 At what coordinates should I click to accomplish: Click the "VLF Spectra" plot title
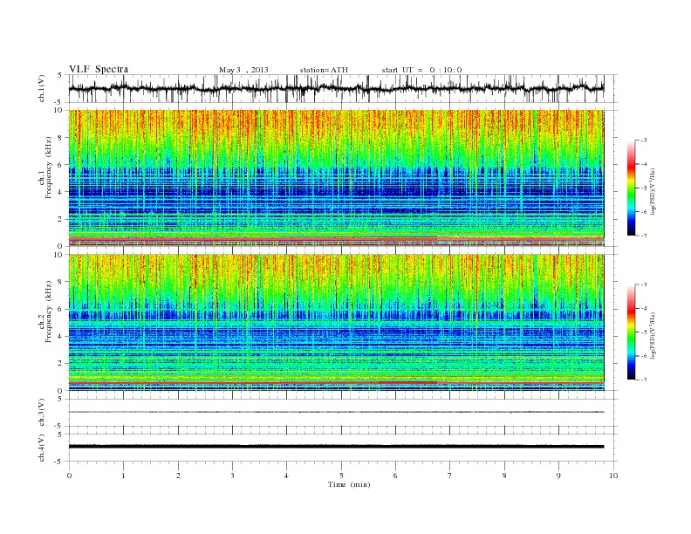(x=99, y=69)
